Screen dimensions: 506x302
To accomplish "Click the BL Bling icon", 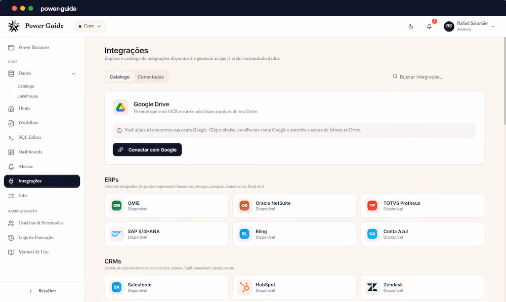I will point(244,234).
